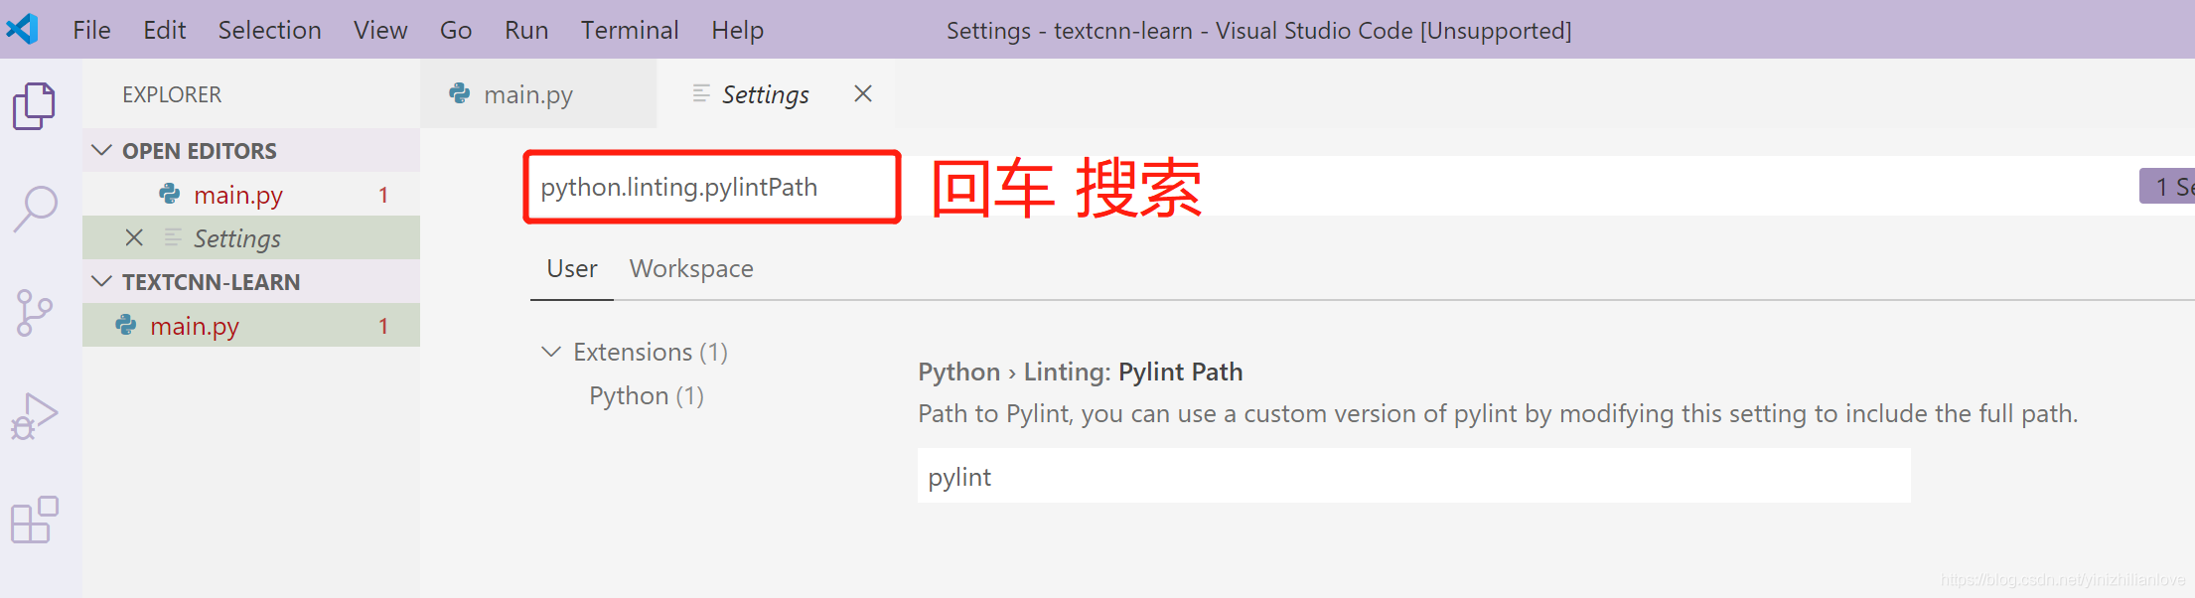Screen dimensions: 2195x598
Task: Open main.py in TEXTCNN-LEARN folder
Action: pyautogui.click(x=251, y=325)
